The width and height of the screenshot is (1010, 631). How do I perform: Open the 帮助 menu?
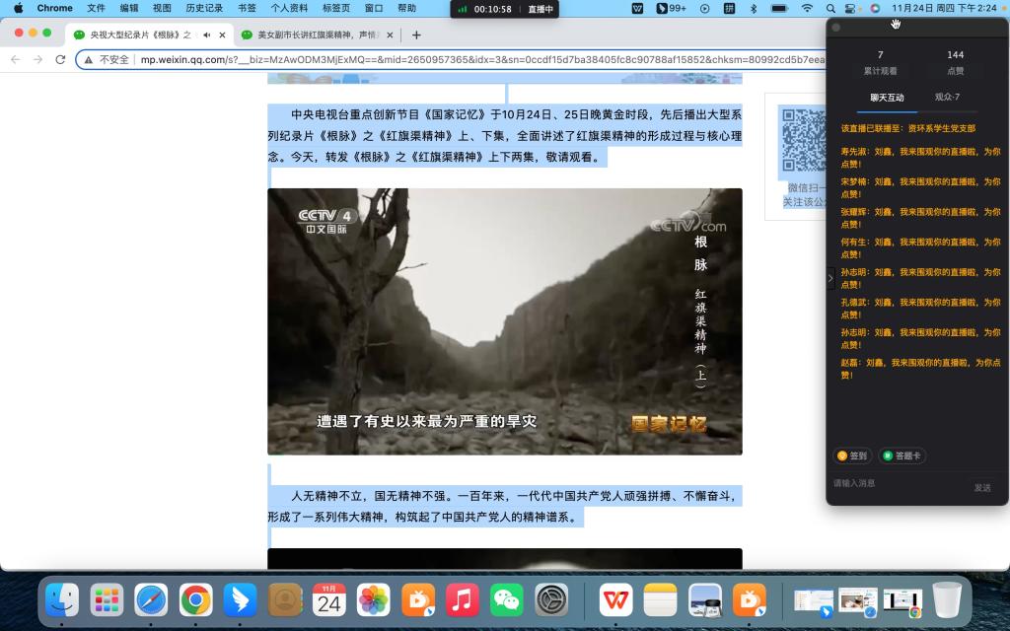pyautogui.click(x=406, y=8)
